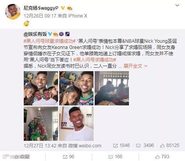185x161 pixels.
Task: Open the proposal scene photo thumbnail
Action: (112, 88)
